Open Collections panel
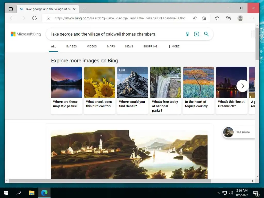This screenshot has height=198, width=264. click(228, 18)
